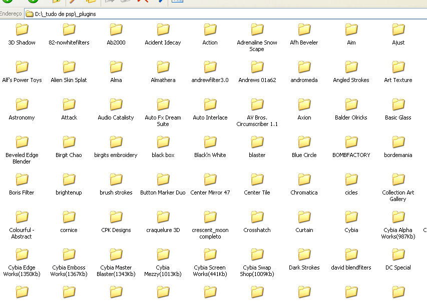Click the Birgit Chao folder icon

(x=69, y=142)
